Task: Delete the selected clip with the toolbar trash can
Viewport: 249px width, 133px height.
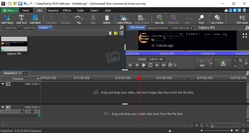Action: click(107, 19)
